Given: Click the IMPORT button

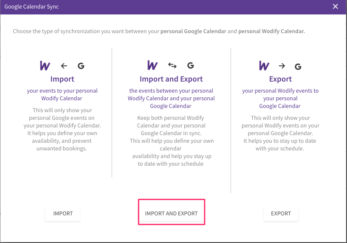Looking at the screenshot, I should [x=63, y=213].
